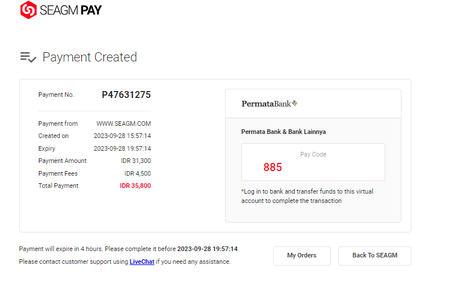Viewport: 449px width, 305px height.
Task: Select the Expiry date value in details
Action: coord(122,148)
